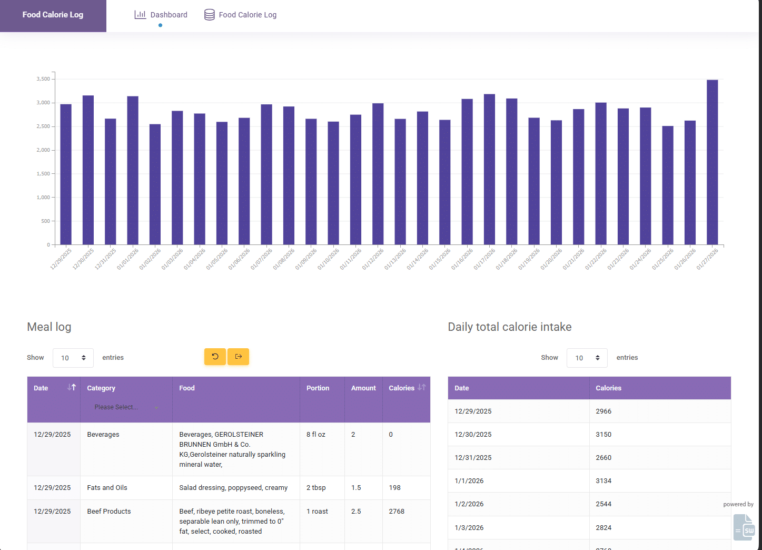The height and width of the screenshot is (550, 762).
Task: Click the Food column header
Action: (x=187, y=388)
